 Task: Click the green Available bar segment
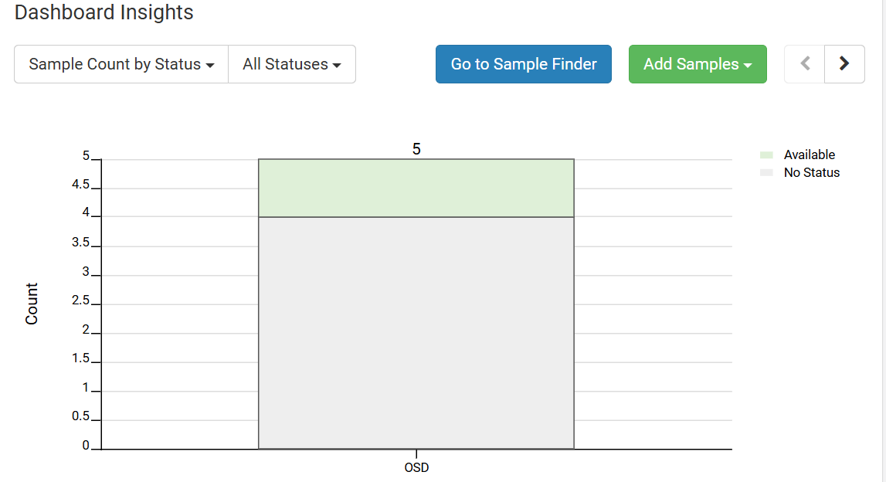(x=416, y=188)
